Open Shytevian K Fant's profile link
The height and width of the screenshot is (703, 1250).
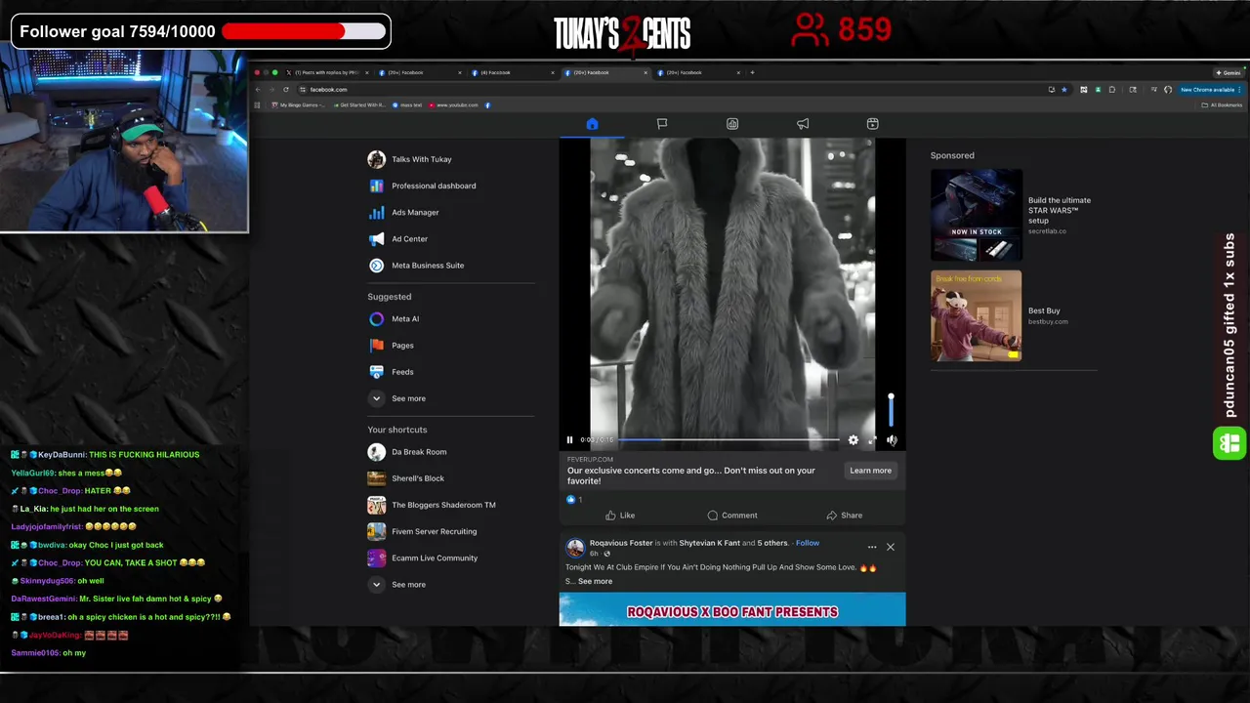[x=710, y=543]
